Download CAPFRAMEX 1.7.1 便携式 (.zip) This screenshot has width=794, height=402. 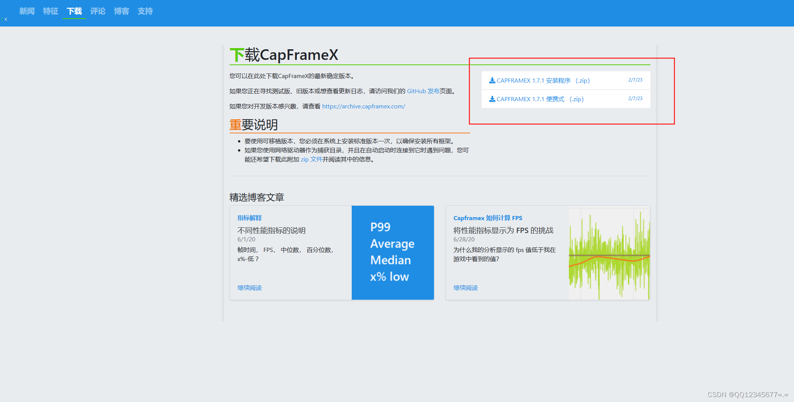(540, 99)
